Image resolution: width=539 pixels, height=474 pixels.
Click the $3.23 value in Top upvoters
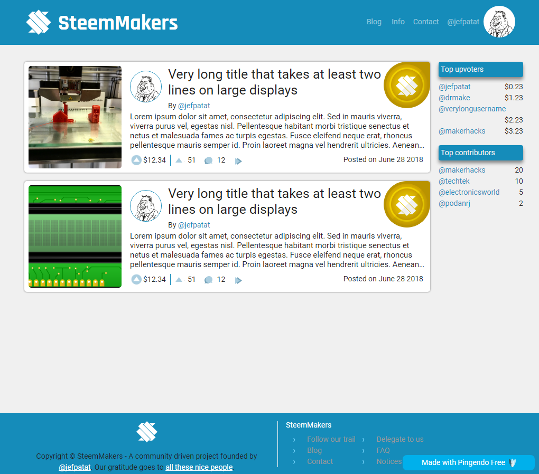click(514, 131)
